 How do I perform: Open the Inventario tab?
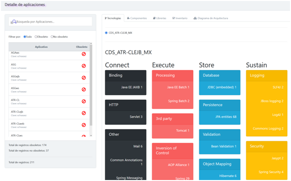tap(180, 18)
